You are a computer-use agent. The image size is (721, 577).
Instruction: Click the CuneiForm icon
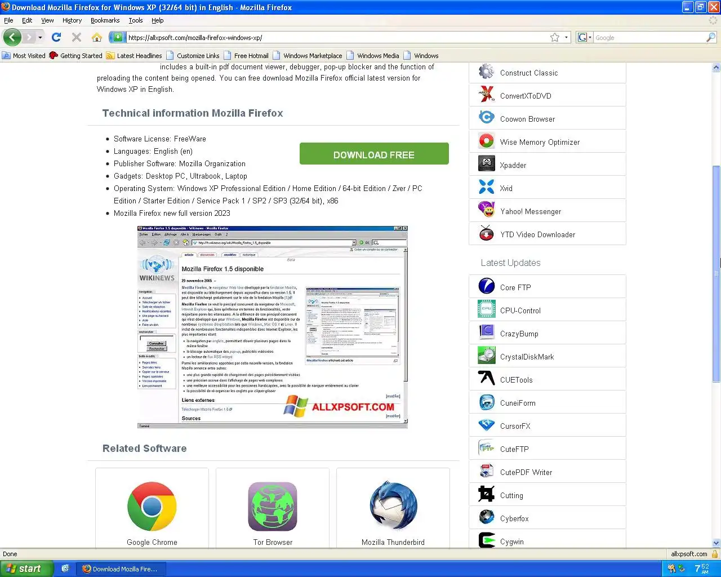point(486,402)
